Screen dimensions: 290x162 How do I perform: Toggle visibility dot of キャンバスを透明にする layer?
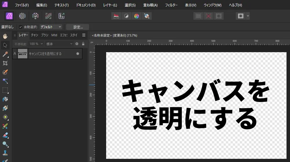(x=77, y=54)
